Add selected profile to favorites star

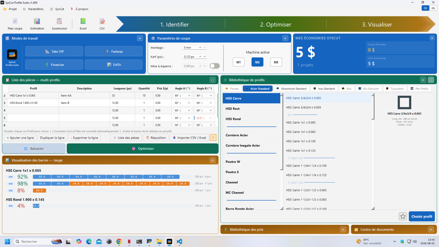(x=402, y=216)
